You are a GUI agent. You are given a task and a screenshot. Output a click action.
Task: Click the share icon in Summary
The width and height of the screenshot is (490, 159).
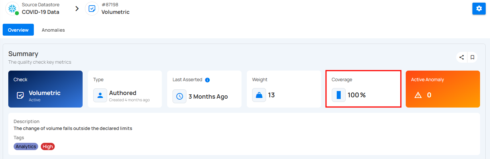tap(461, 57)
